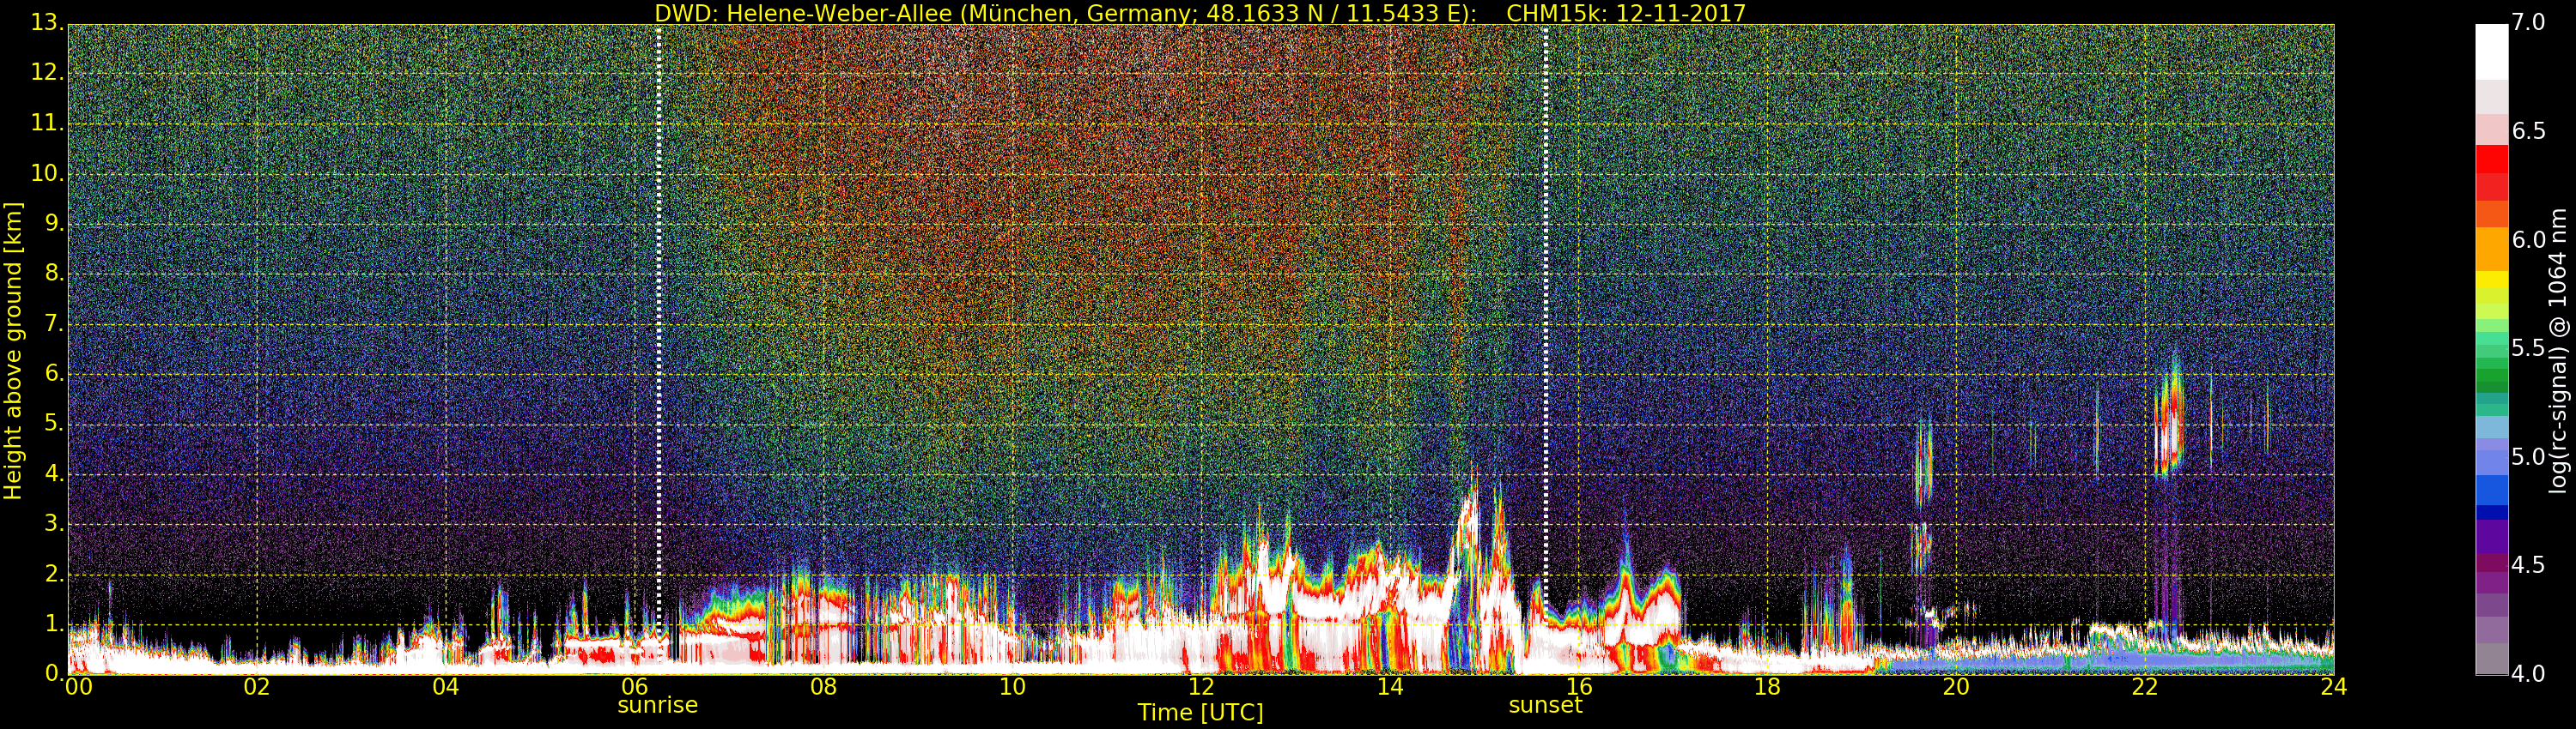Click the "Height above ground [km]" axis label
Viewport: 2576px width, 729px height.
[13, 351]
